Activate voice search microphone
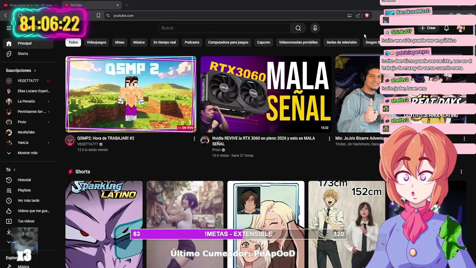The image size is (476, 268). pos(315,28)
